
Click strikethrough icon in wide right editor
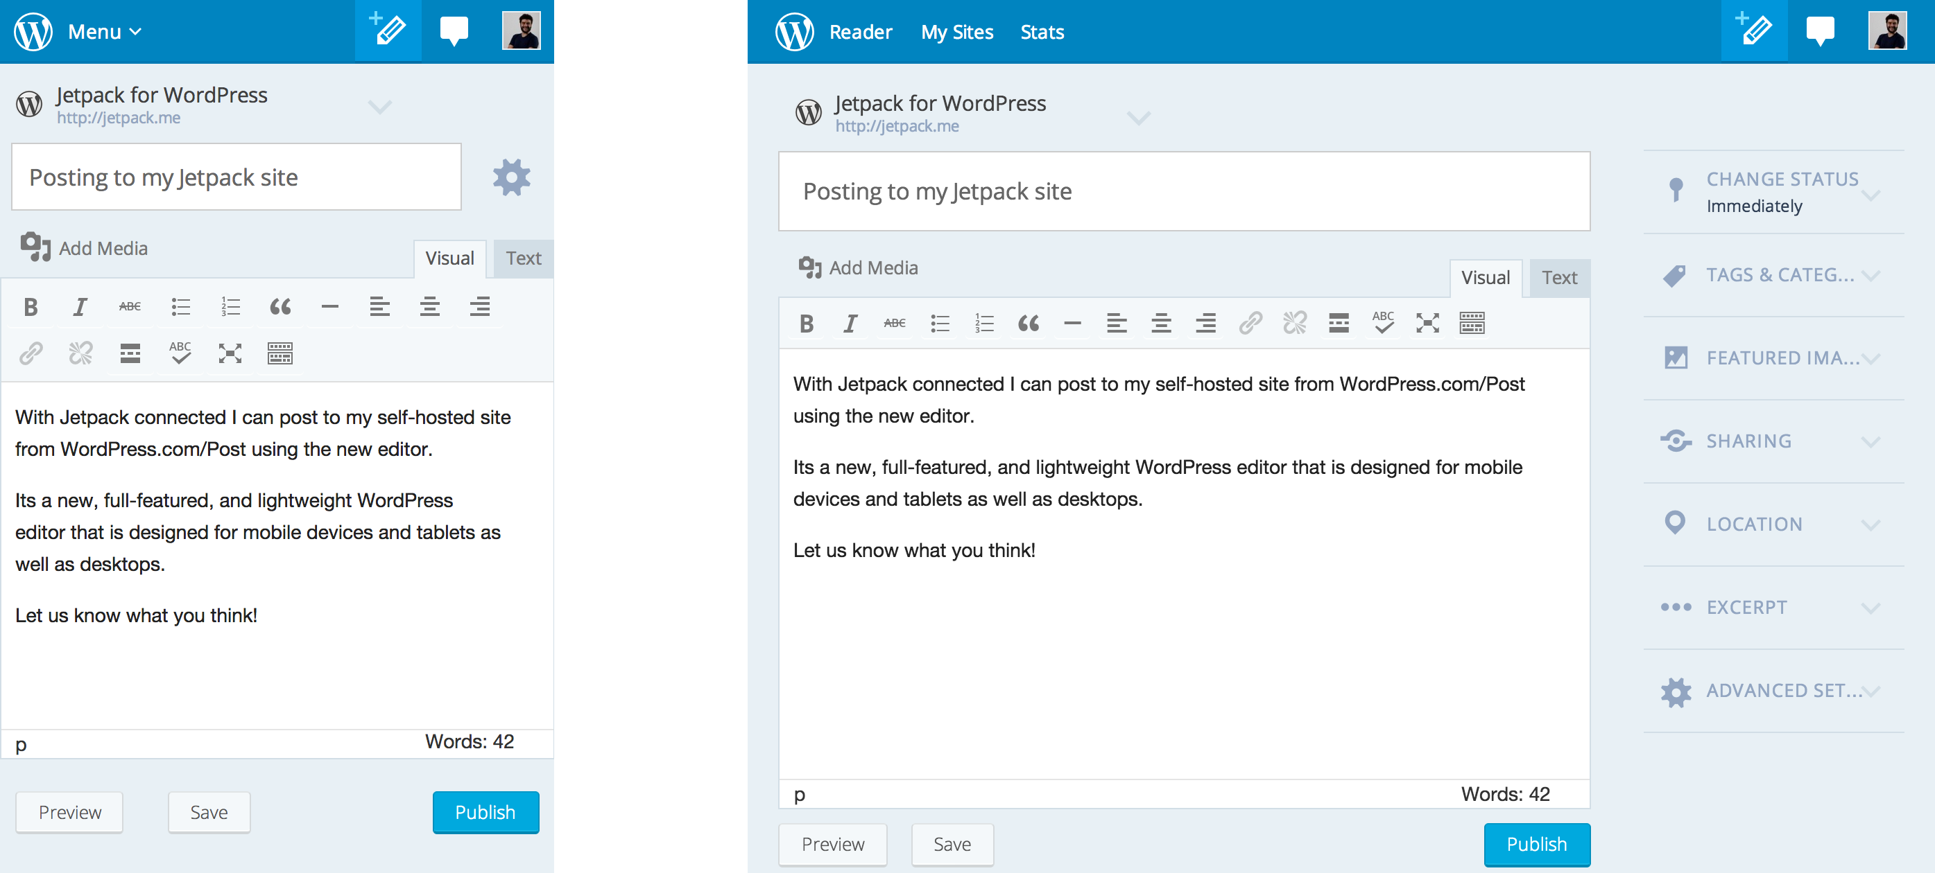pyautogui.click(x=895, y=323)
